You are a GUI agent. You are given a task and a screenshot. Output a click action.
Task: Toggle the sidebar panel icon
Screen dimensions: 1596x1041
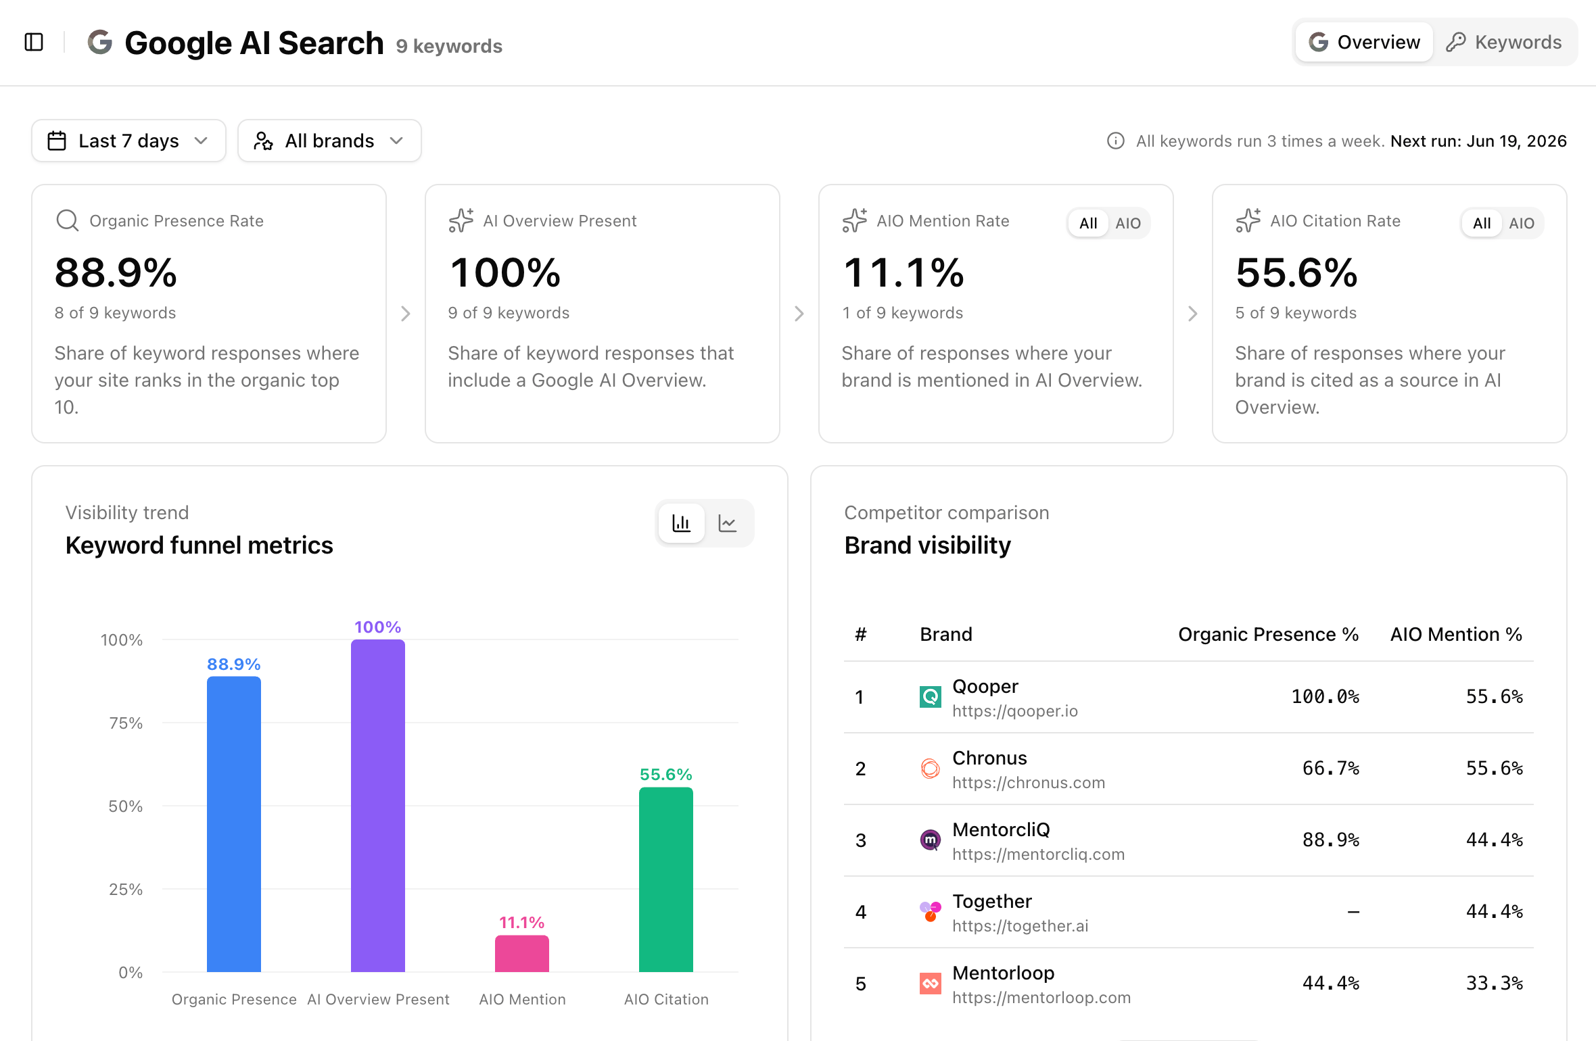click(x=34, y=42)
